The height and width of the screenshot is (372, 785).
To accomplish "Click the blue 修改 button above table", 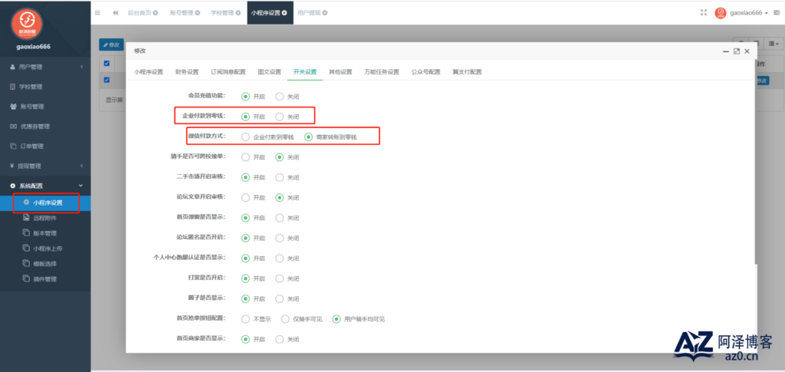I will click(x=110, y=45).
